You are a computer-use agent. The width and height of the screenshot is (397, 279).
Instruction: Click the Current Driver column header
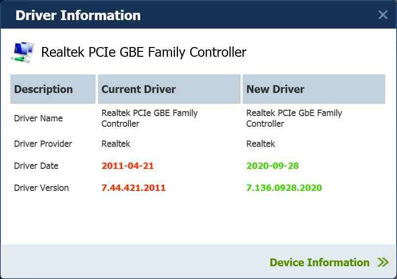point(169,89)
